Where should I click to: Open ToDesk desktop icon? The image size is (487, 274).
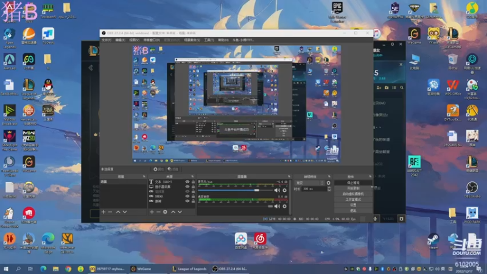coord(48,36)
